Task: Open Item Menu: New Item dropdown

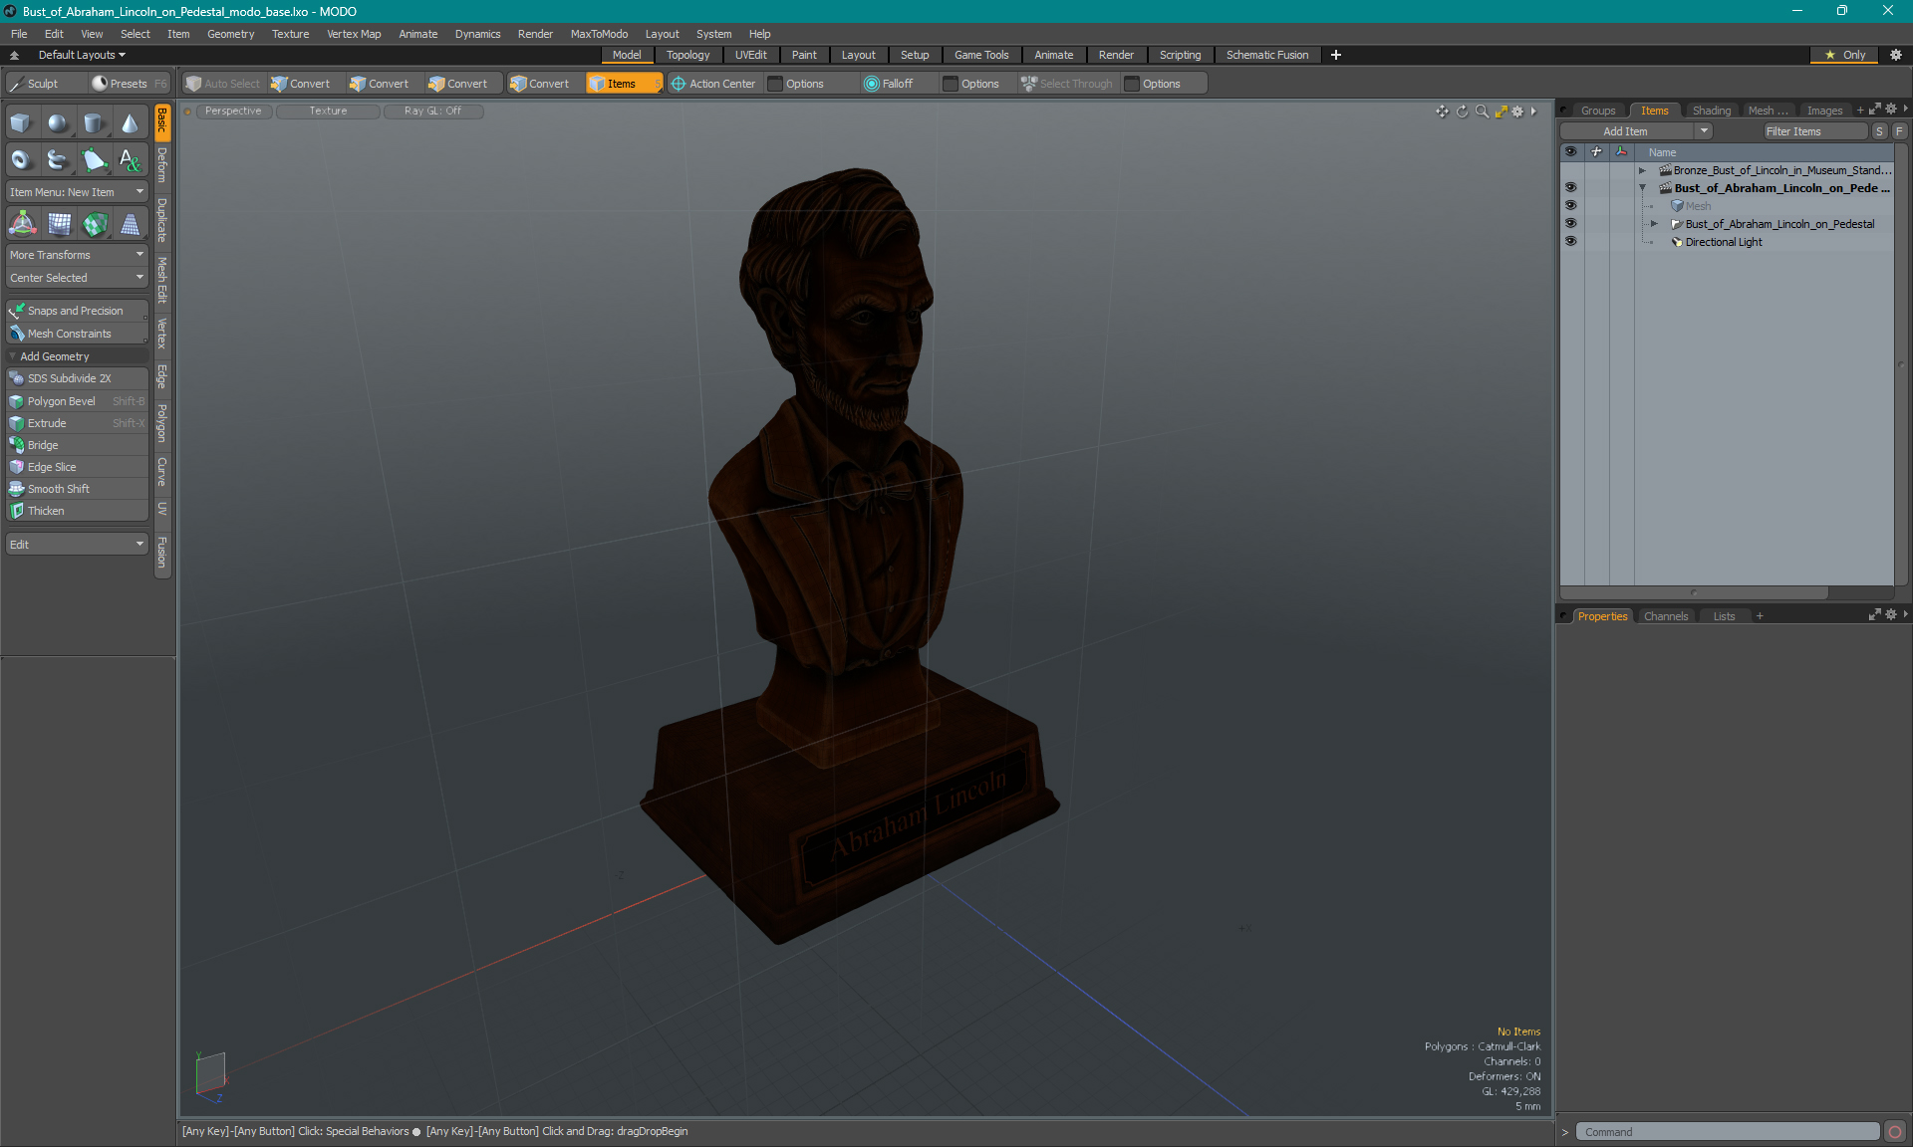Action: (77, 192)
